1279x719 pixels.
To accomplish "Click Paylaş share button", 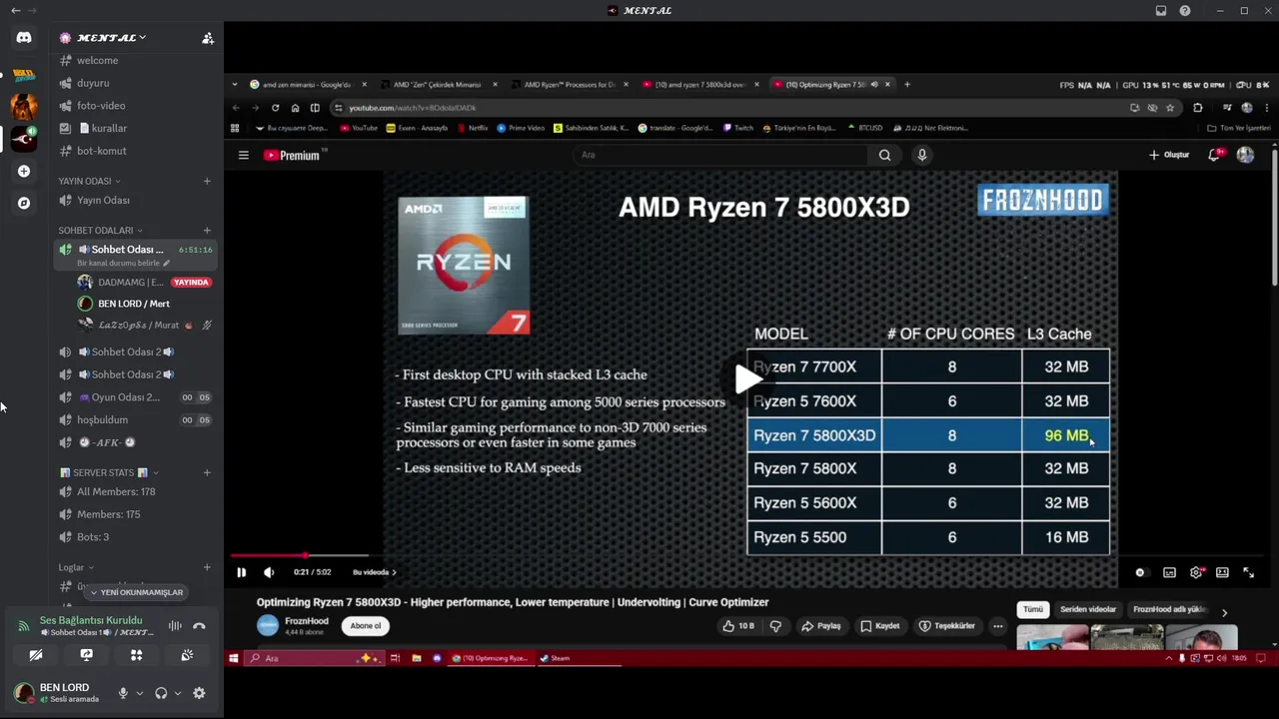I will tap(820, 626).
